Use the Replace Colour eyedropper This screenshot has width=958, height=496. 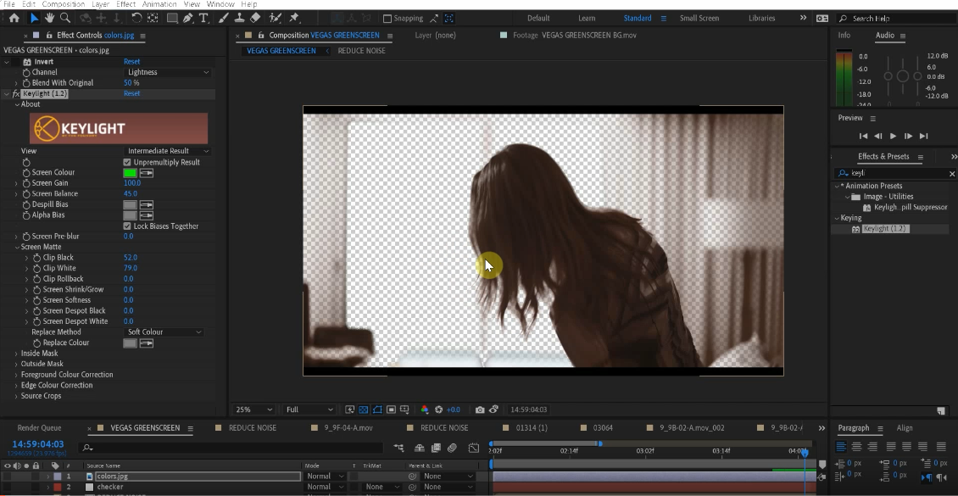[x=146, y=343]
